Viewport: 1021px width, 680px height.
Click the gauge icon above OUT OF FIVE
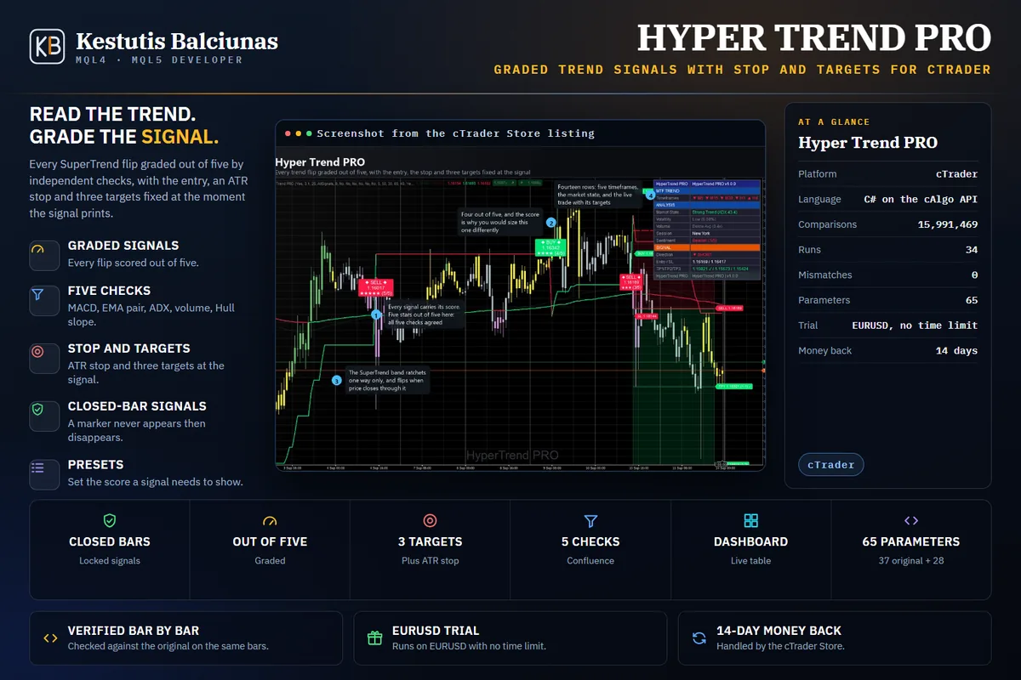[270, 520]
